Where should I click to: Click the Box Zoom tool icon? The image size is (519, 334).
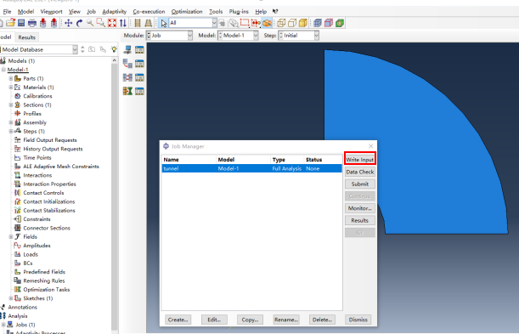click(x=100, y=23)
